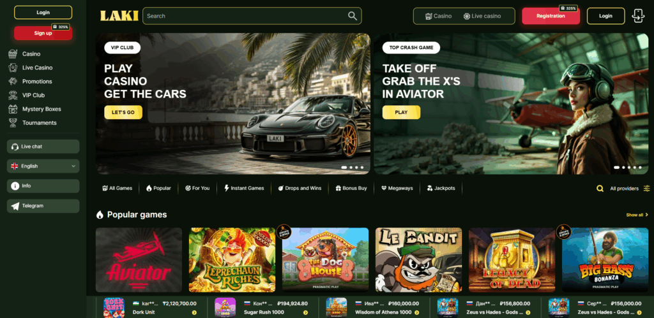
Task: Click the Live chat headset icon
Action: point(15,147)
